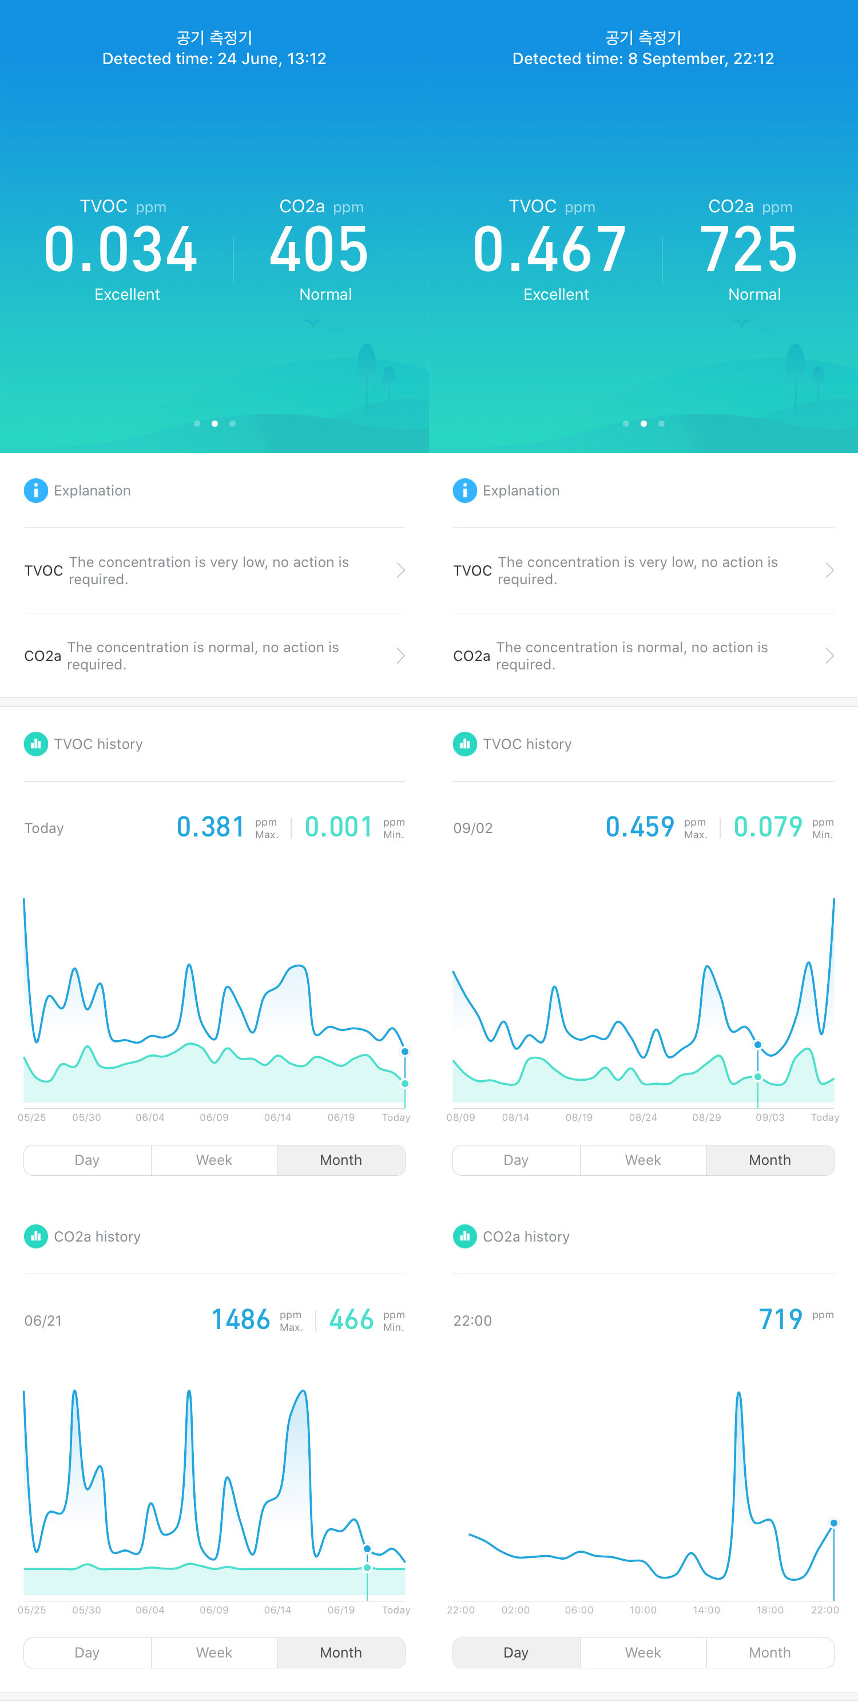Open CO2a explanation chevron in 8 September panel
Screen dimensions: 858x1701
tap(829, 656)
